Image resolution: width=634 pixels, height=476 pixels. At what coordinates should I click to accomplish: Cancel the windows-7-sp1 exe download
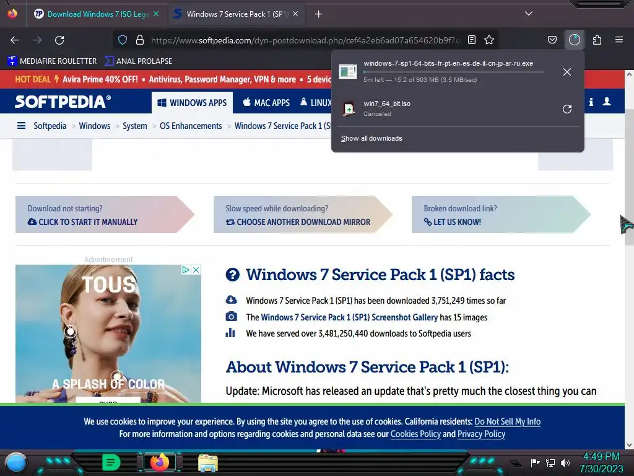click(567, 72)
